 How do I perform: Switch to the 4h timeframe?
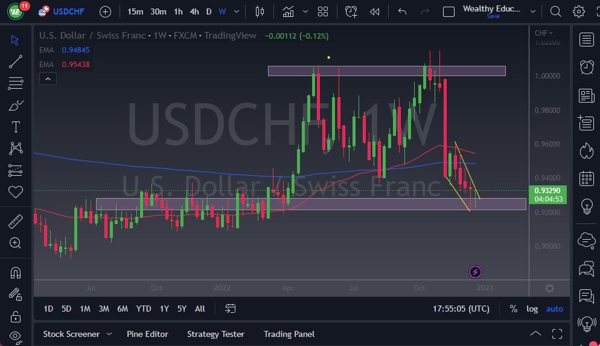194,12
